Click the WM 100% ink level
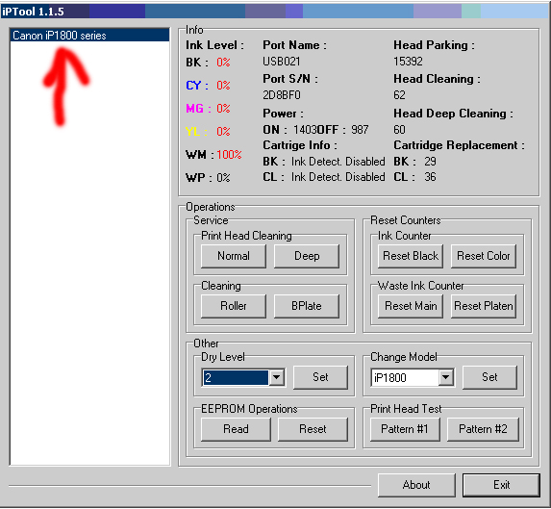 229,155
